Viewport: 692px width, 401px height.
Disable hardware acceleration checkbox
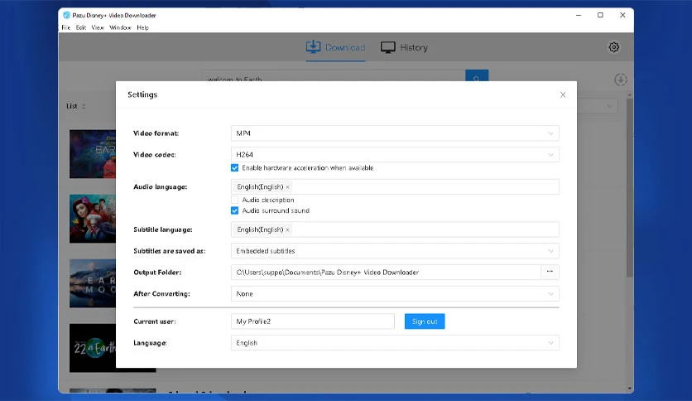[235, 168]
